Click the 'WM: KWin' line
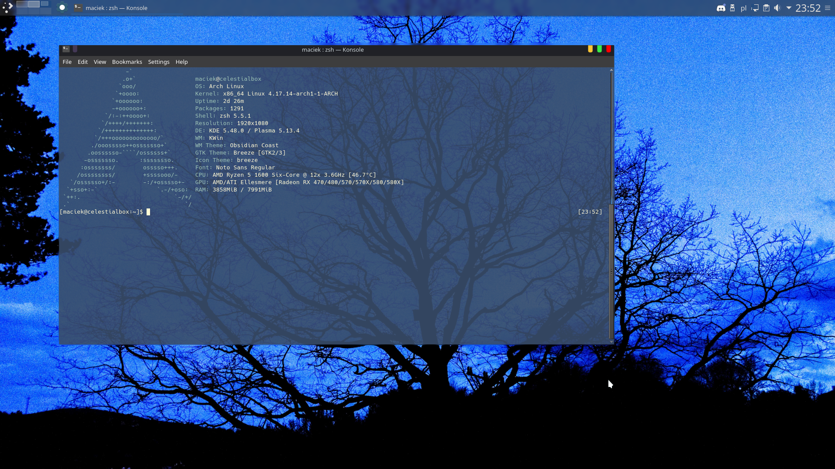 pyautogui.click(x=209, y=138)
